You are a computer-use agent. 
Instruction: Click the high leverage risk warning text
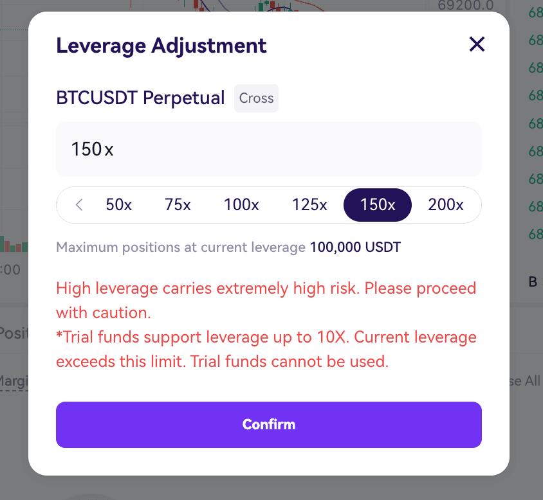point(266,300)
